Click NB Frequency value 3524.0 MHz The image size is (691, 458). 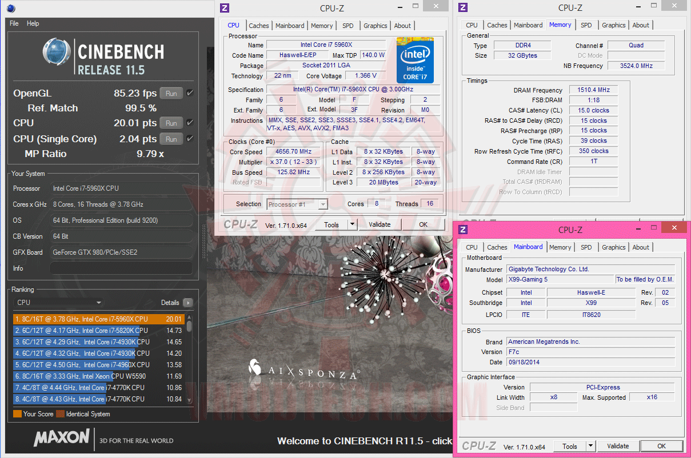pyautogui.click(x=636, y=66)
